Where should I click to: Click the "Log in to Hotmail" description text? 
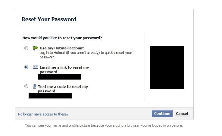click(86, 53)
